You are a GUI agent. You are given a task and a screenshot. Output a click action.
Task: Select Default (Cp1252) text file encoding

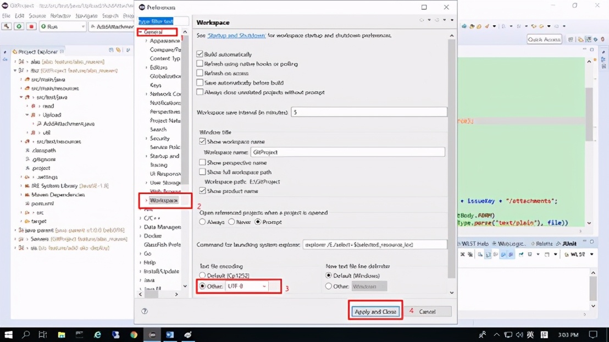(202, 275)
